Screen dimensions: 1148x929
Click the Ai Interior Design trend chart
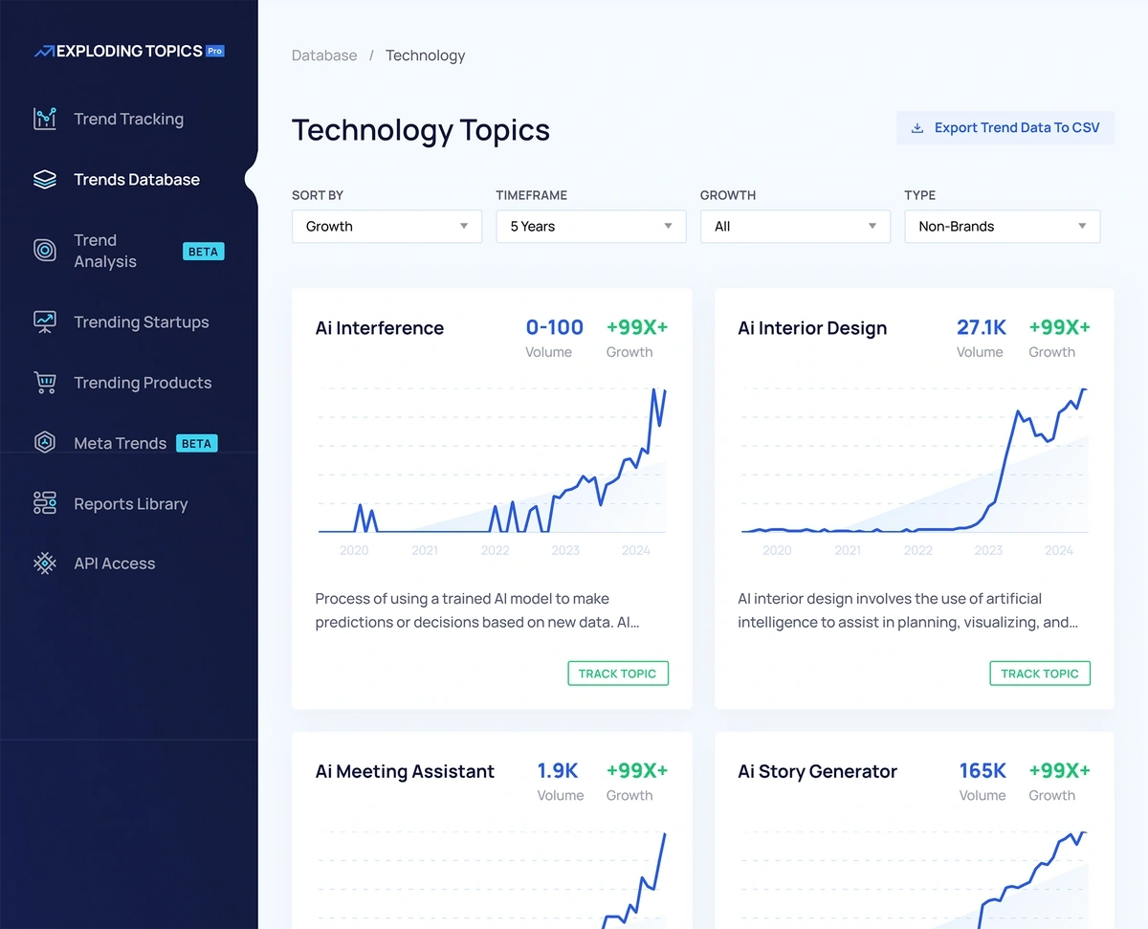point(915,461)
